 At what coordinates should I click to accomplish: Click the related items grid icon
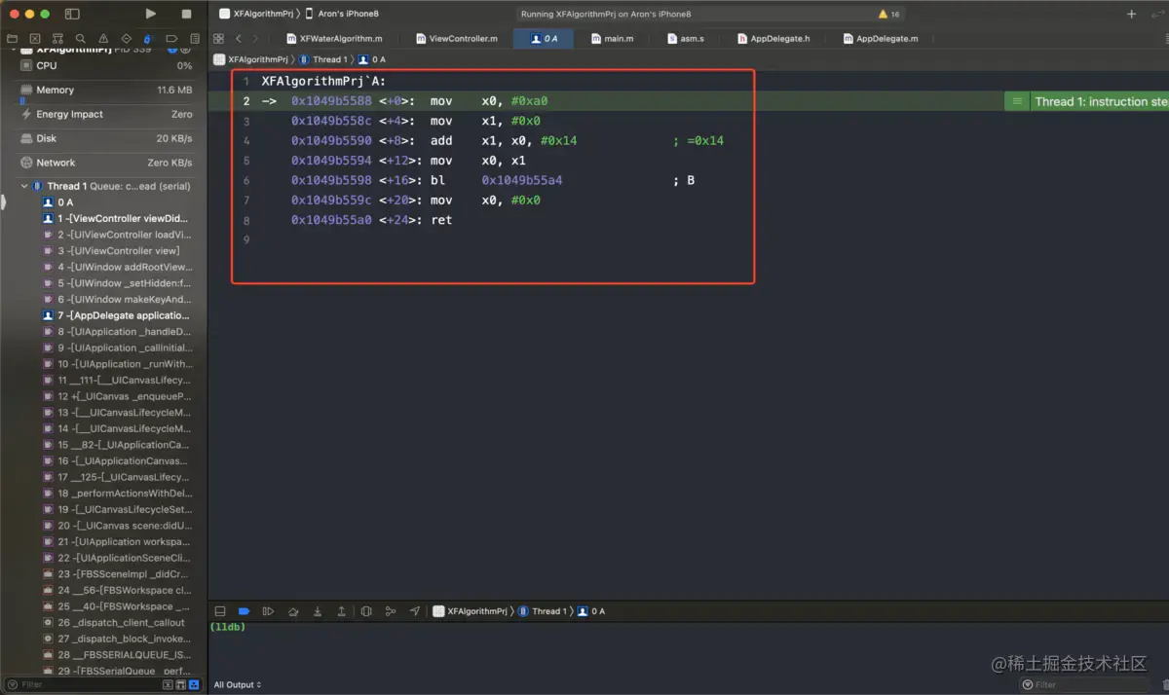219,39
